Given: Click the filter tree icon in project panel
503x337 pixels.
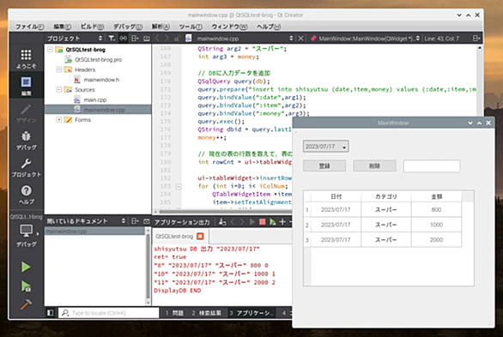Looking at the screenshot, I should tap(112, 38).
